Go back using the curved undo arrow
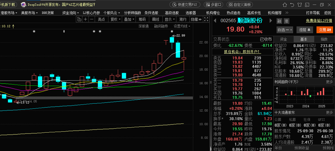Screen dimensions: 335x151 click(292, 5)
